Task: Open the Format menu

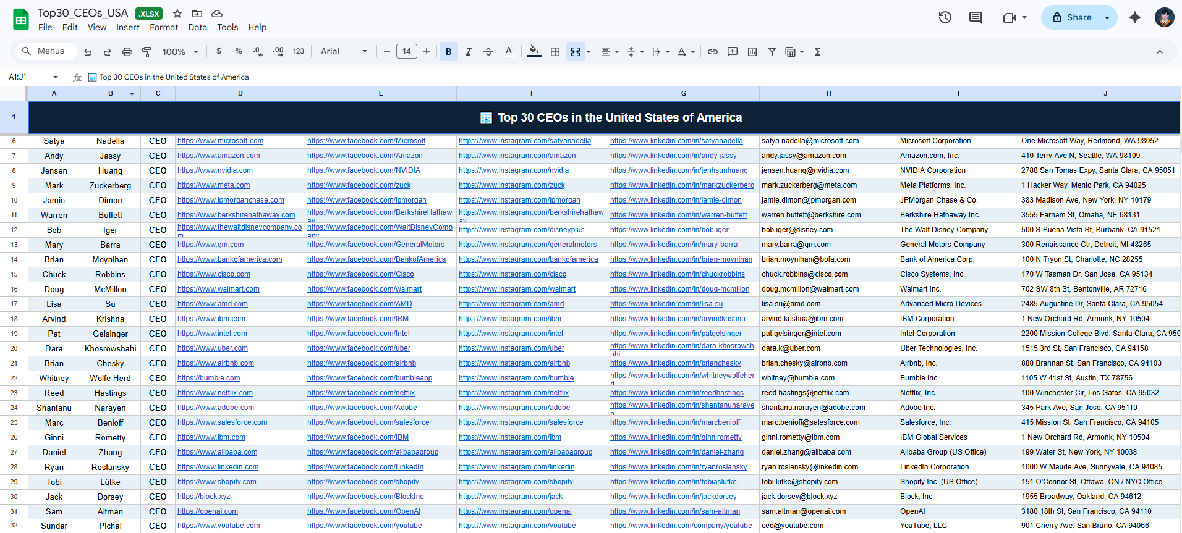Action: (164, 27)
